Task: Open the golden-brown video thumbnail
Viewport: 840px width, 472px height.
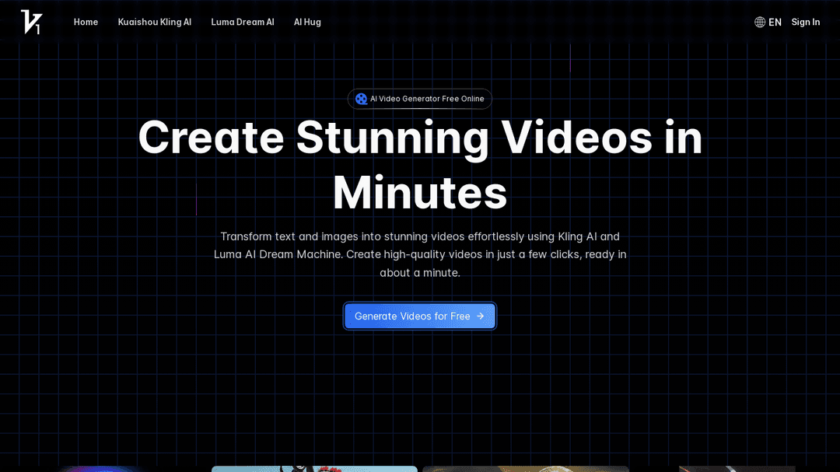Action: 525,469
